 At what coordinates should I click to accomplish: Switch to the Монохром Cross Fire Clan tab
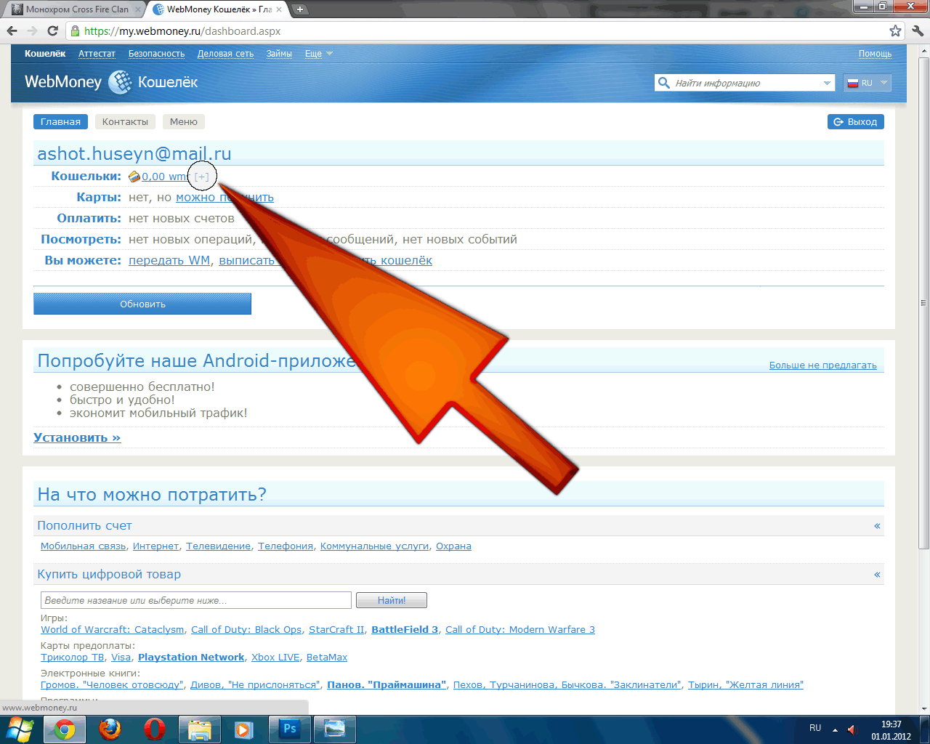pyautogui.click(x=76, y=9)
